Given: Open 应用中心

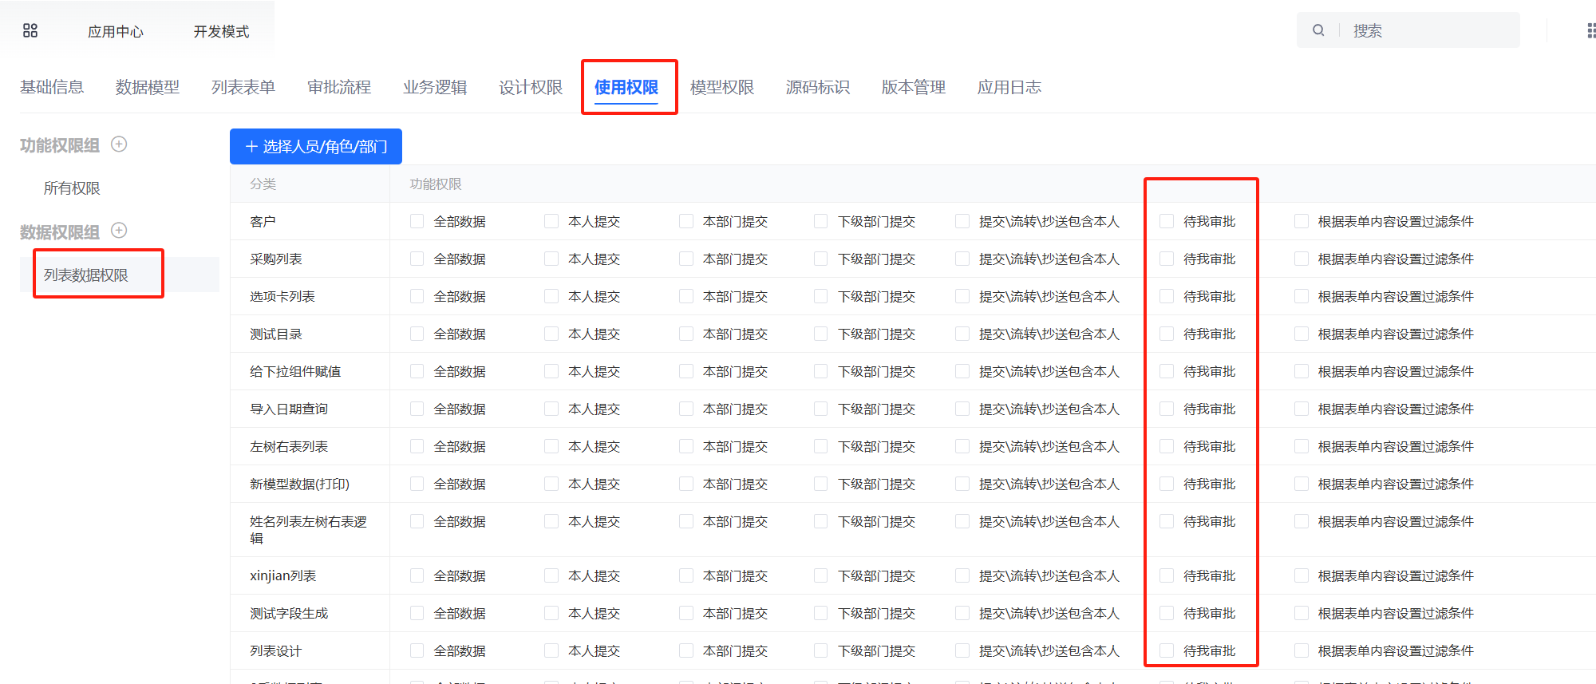Looking at the screenshot, I should [x=116, y=31].
